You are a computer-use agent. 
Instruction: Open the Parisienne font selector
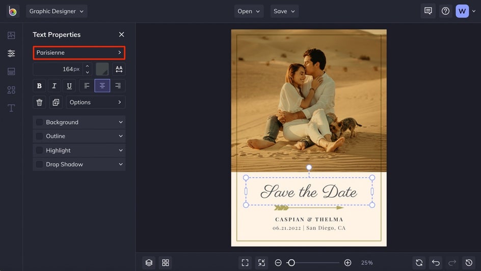tap(79, 52)
